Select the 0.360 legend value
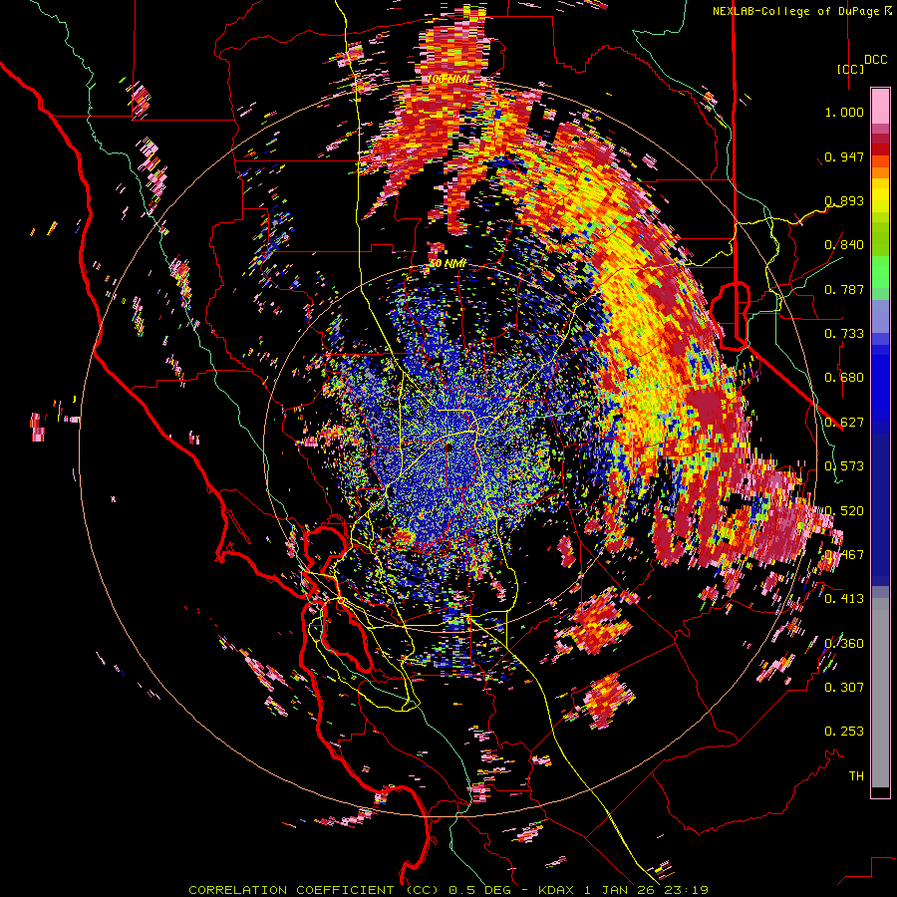This screenshot has width=897, height=897. 844,644
